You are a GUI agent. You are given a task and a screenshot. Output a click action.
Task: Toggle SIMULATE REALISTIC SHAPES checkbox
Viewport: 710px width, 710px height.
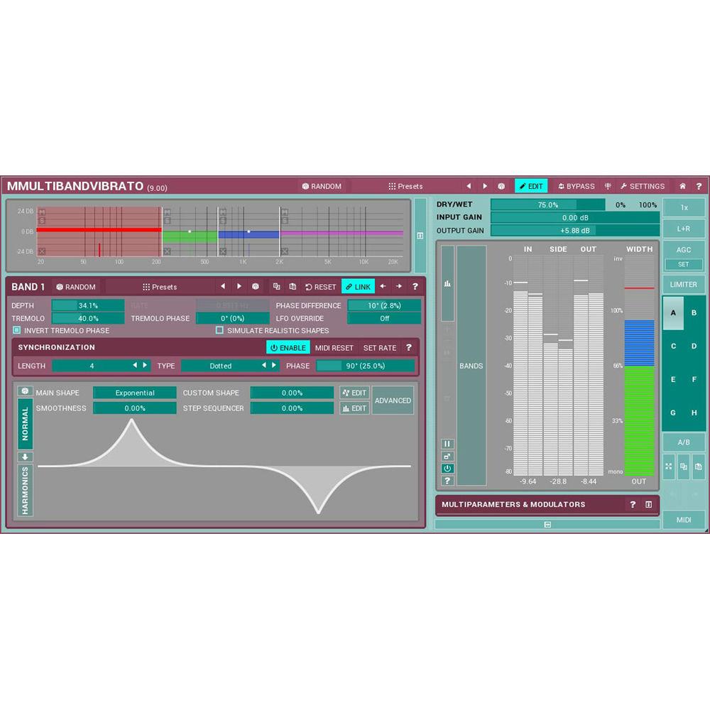pyautogui.click(x=220, y=330)
